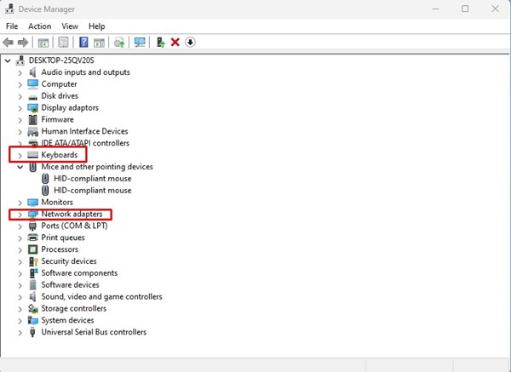Click the blue Help question mark icon
The height and width of the screenshot is (372, 511).
(83, 42)
